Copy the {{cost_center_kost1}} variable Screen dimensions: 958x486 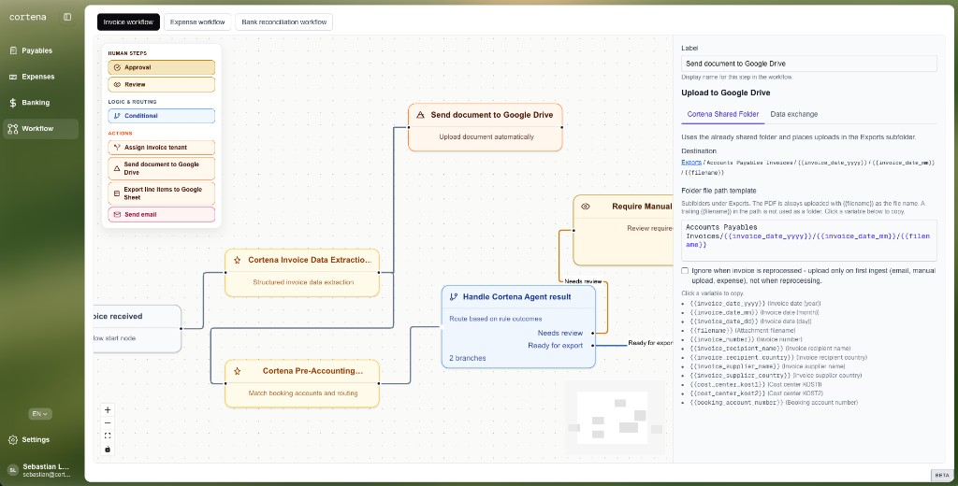pos(728,385)
